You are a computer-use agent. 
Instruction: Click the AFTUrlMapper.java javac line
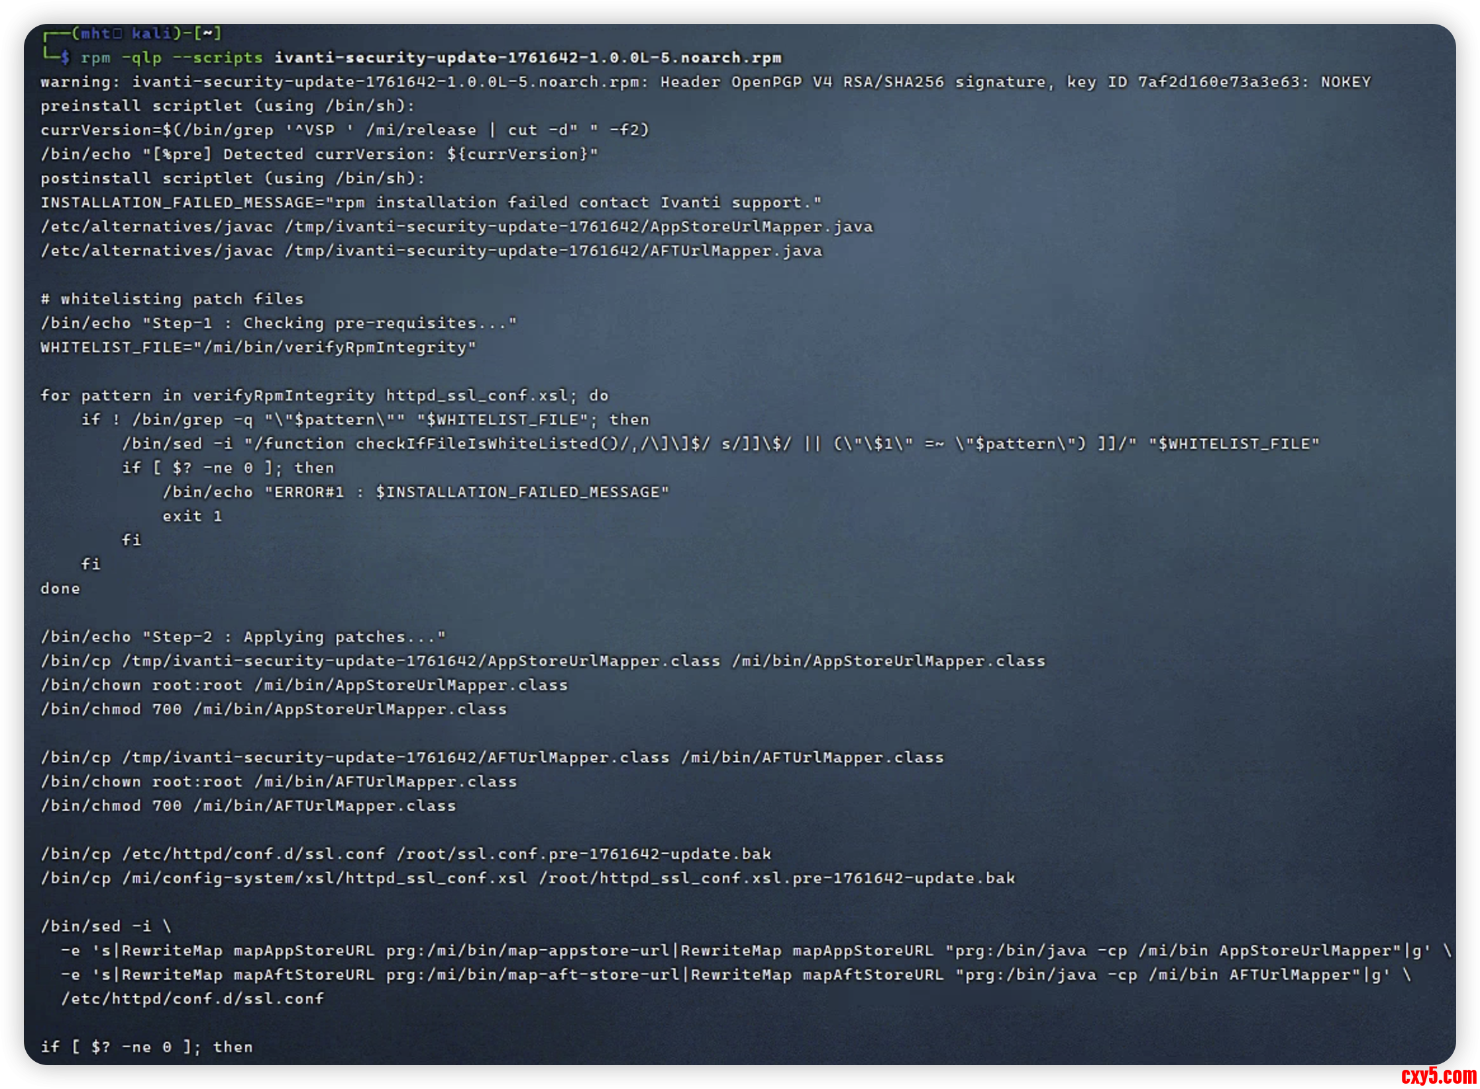tap(431, 251)
